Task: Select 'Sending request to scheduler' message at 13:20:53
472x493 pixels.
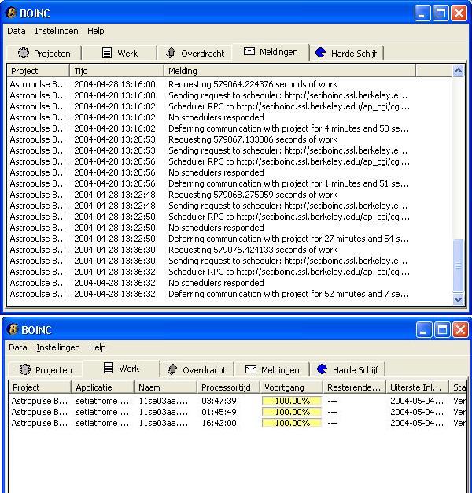Action: [288, 150]
